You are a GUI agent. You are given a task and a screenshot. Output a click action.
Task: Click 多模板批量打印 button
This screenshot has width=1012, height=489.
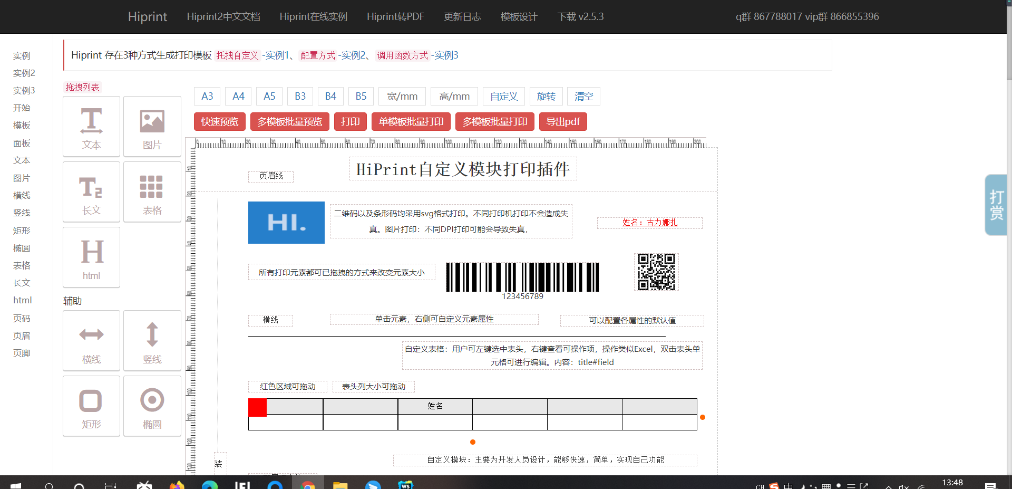click(x=495, y=122)
